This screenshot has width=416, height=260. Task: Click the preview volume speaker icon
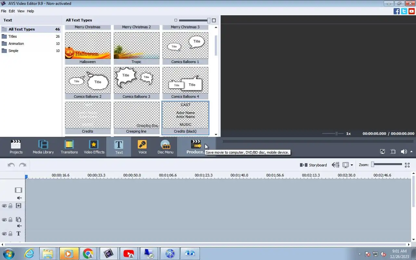pos(404,151)
